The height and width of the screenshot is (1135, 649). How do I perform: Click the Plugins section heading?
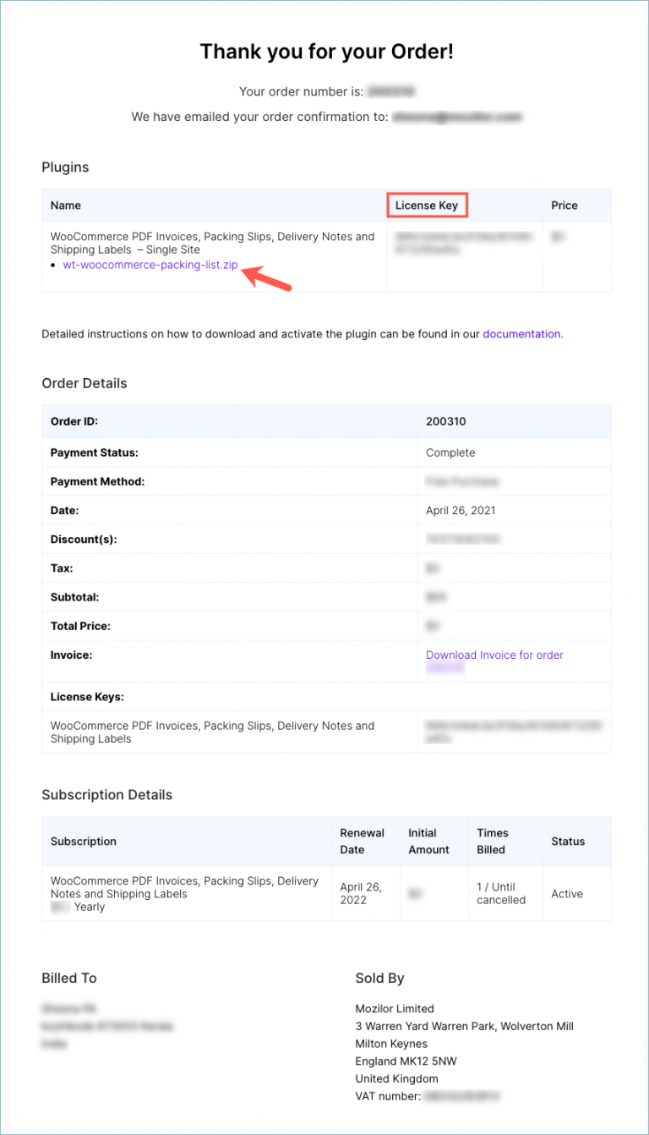pyautogui.click(x=65, y=167)
